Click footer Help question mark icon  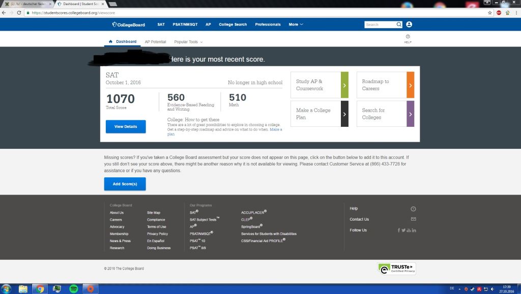coord(413,209)
